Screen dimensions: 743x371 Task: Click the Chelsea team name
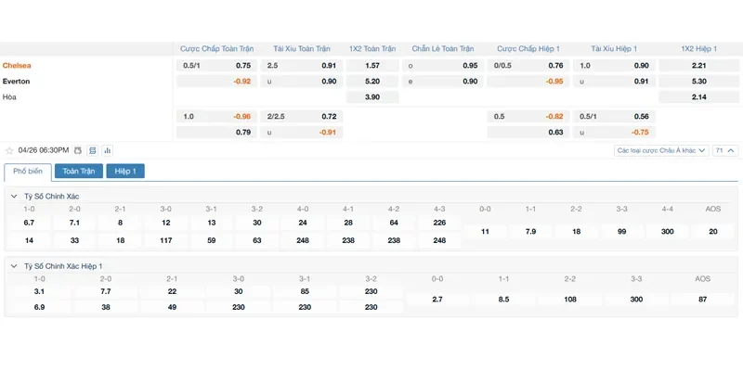[x=17, y=66]
